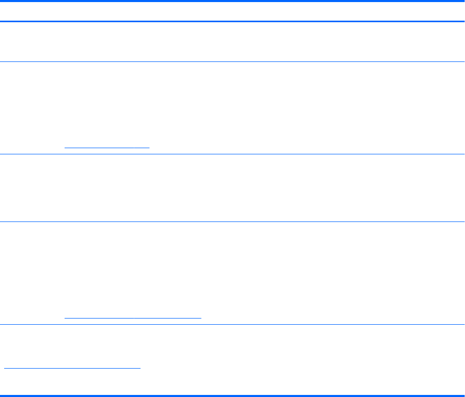Click empty space above the long underlined link
This screenshot has height=397, width=465.
133,268
